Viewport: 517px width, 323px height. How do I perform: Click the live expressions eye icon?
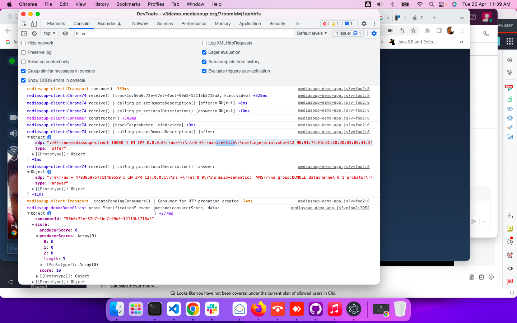[x=66, y=33]
